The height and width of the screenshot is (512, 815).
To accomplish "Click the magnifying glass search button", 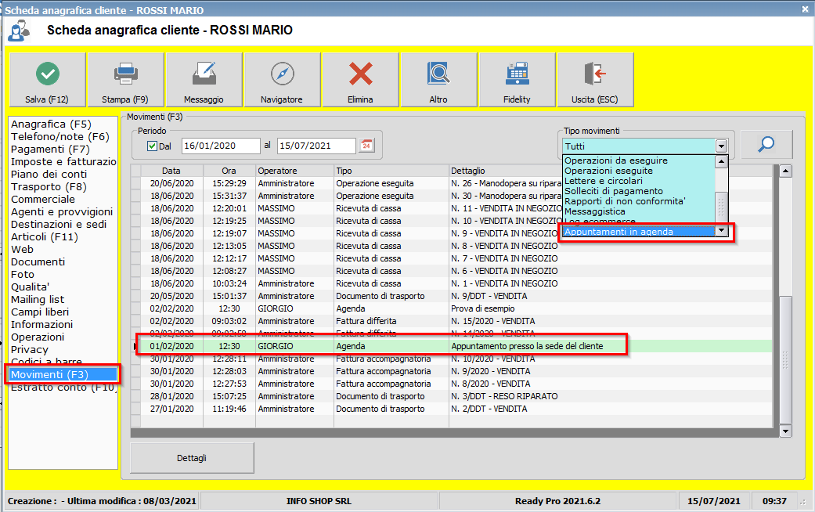I will [x=766, y=144].
